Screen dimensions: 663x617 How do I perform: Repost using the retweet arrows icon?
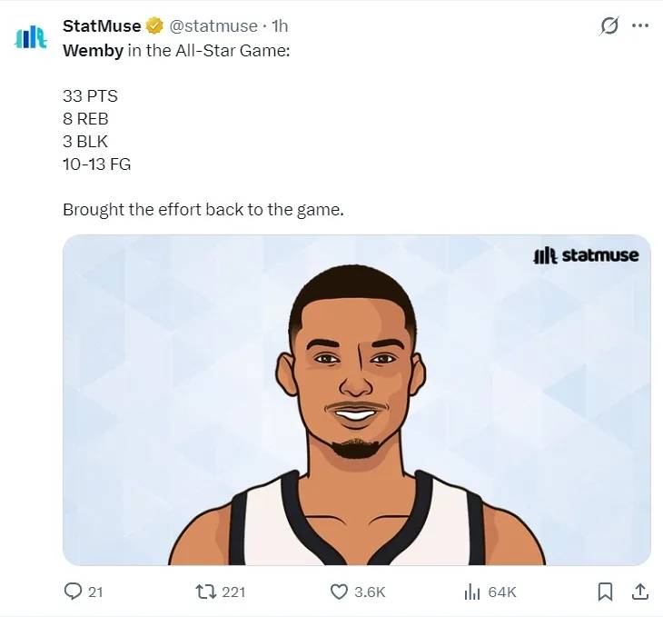pyautogui.click(x=204, y=592)
